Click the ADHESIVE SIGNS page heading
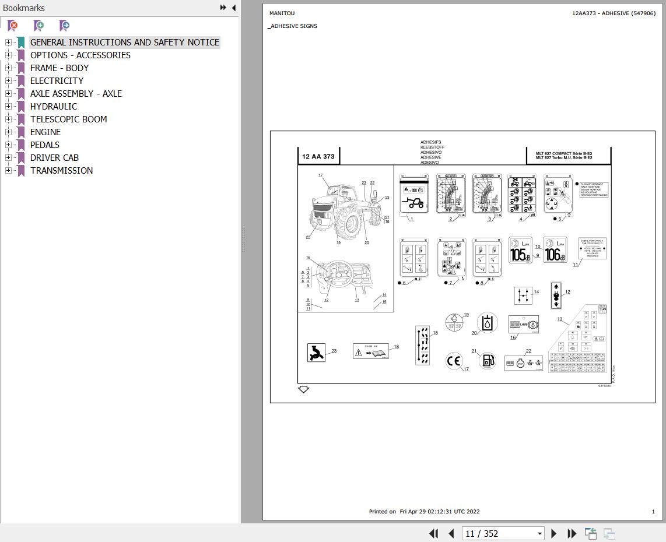 click(x=293, y=26)
